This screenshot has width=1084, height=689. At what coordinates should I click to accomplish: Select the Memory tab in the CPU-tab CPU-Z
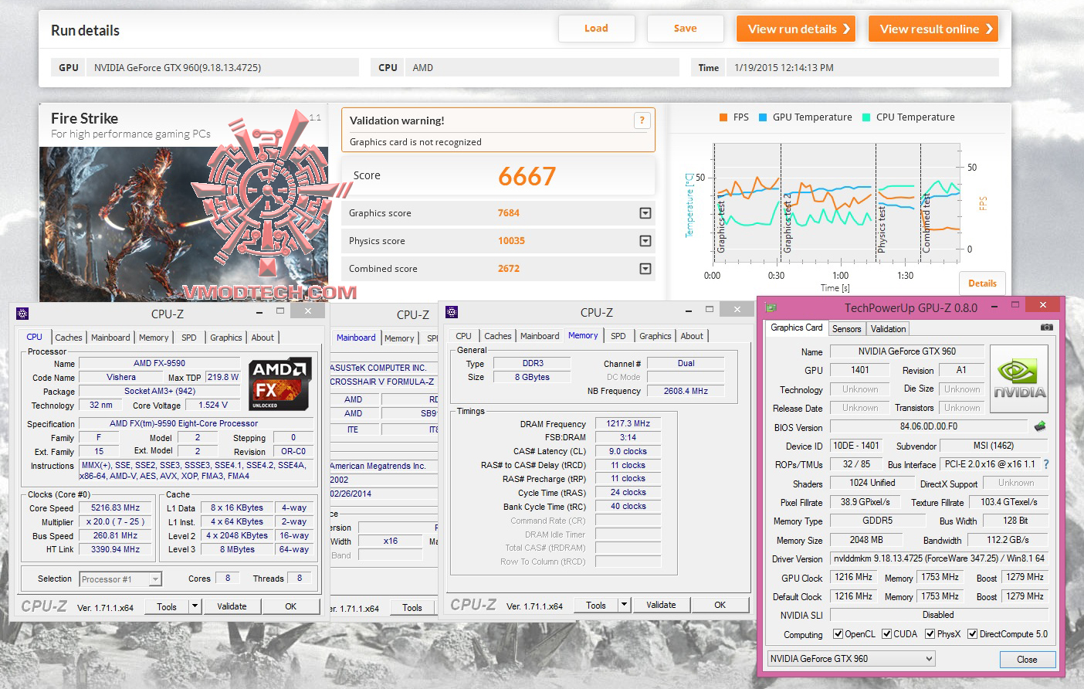point(154,338)
